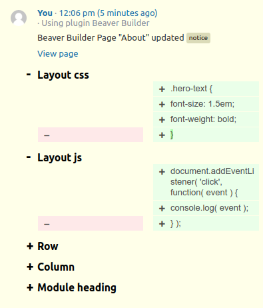Collapse the Layout css section

[x=29, y=75]
